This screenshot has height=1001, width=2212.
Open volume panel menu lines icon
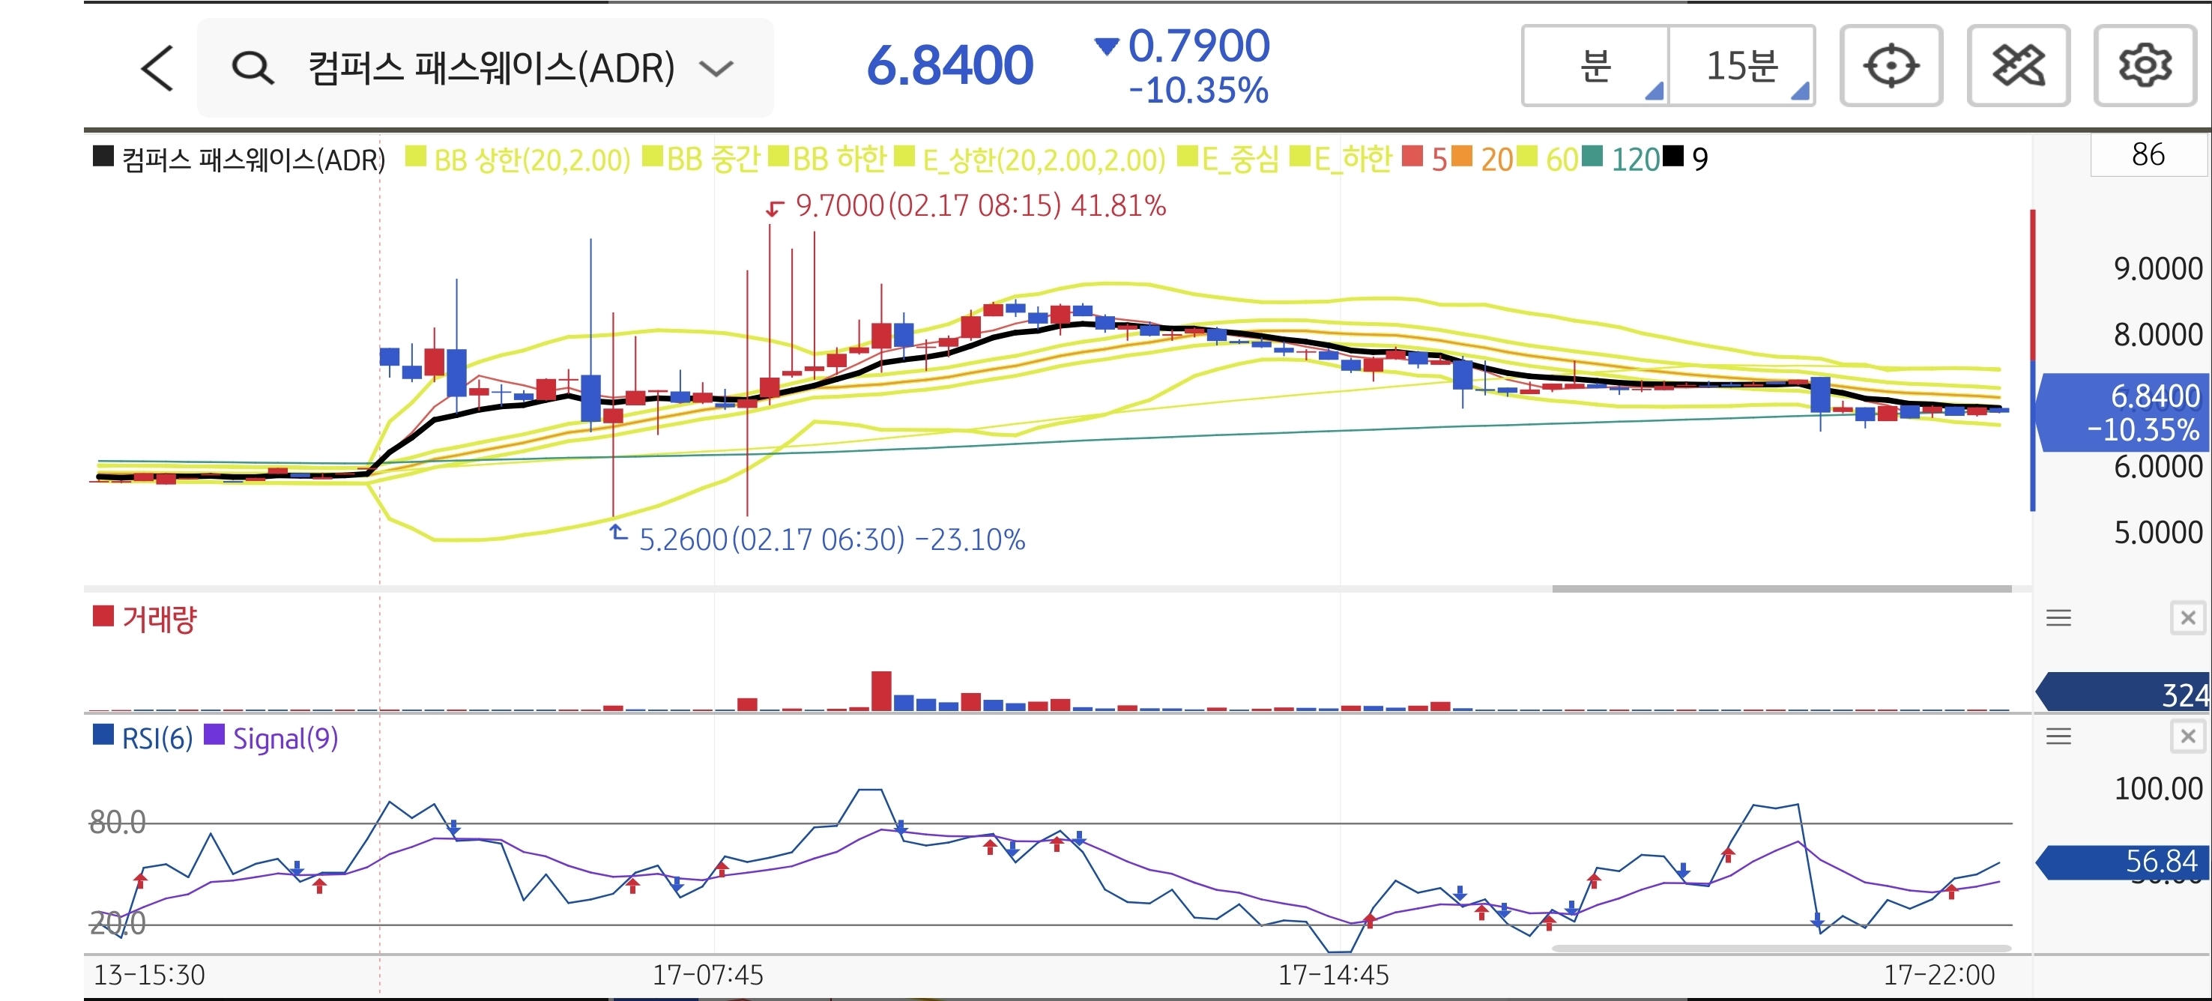point(2058,618)
